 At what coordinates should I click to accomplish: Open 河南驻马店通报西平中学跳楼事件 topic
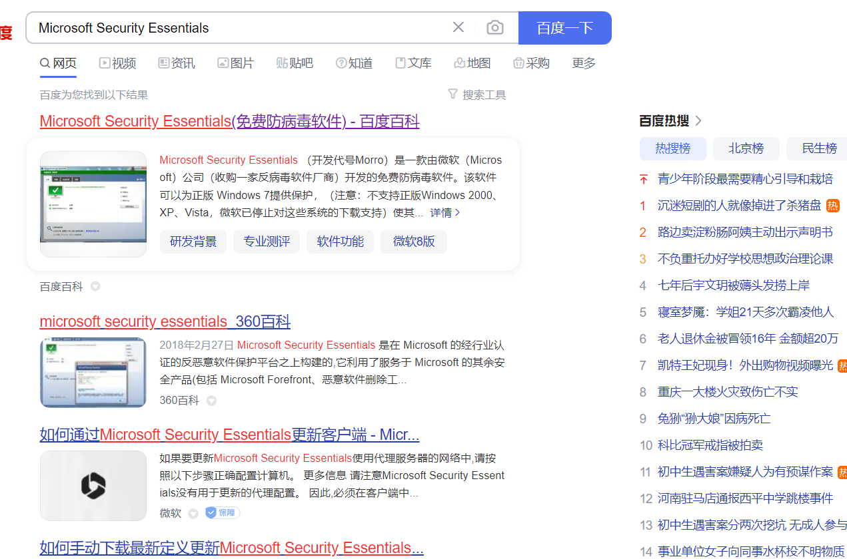(745, 498)
